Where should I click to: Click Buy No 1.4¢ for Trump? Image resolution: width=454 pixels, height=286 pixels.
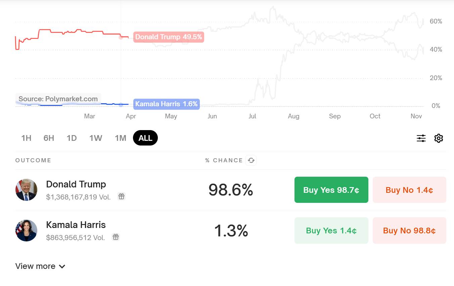point(409,190)
